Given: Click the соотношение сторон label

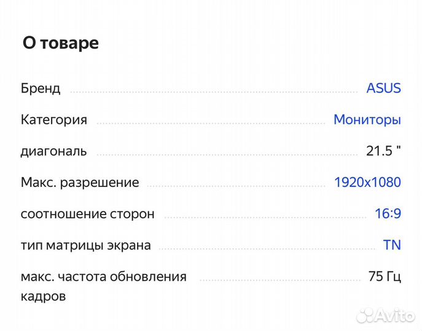Looking at the screenshot, I should (x=88, y=214).
